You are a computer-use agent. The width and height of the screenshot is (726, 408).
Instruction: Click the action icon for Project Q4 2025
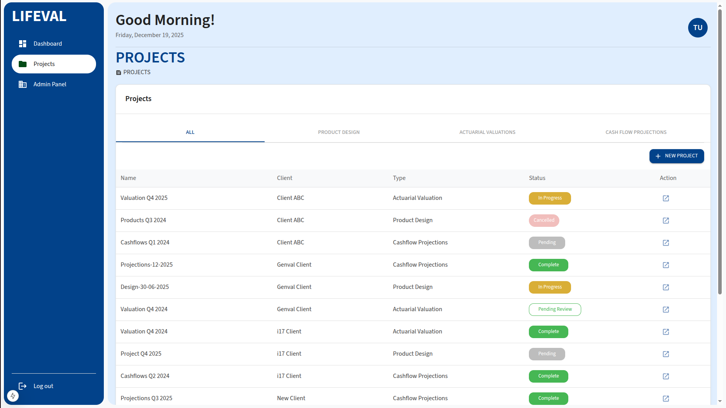pyautogui.click(x=666, y=354)
